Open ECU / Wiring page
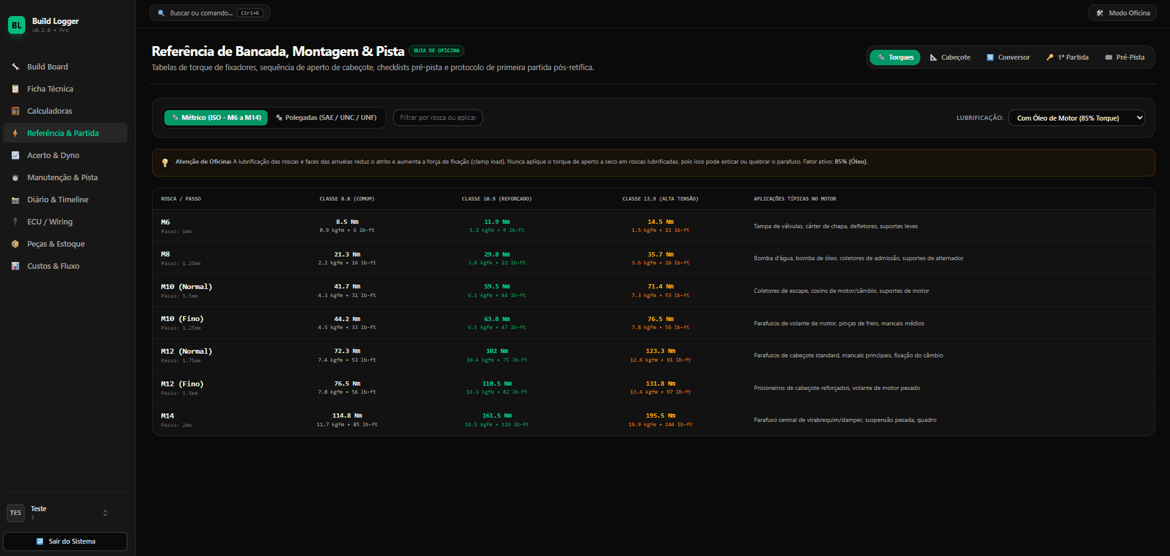Viewport: 1170px width, 556px height. 65,221
